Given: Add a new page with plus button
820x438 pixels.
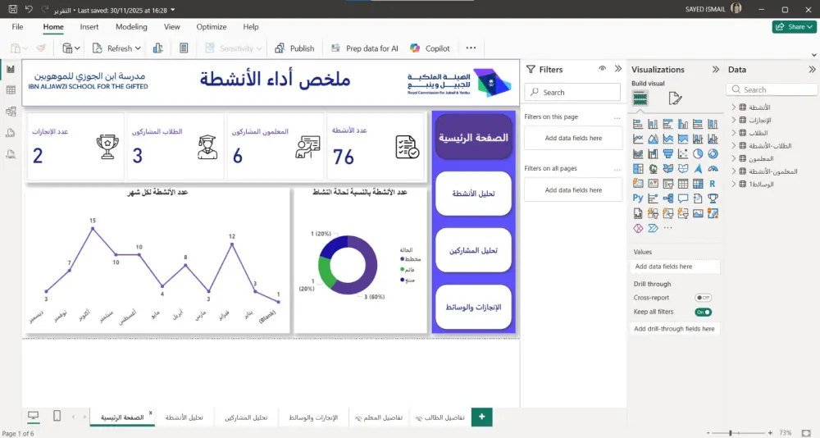Looking at the screenshot, I should pyautogui.click(x=481, y=417).
